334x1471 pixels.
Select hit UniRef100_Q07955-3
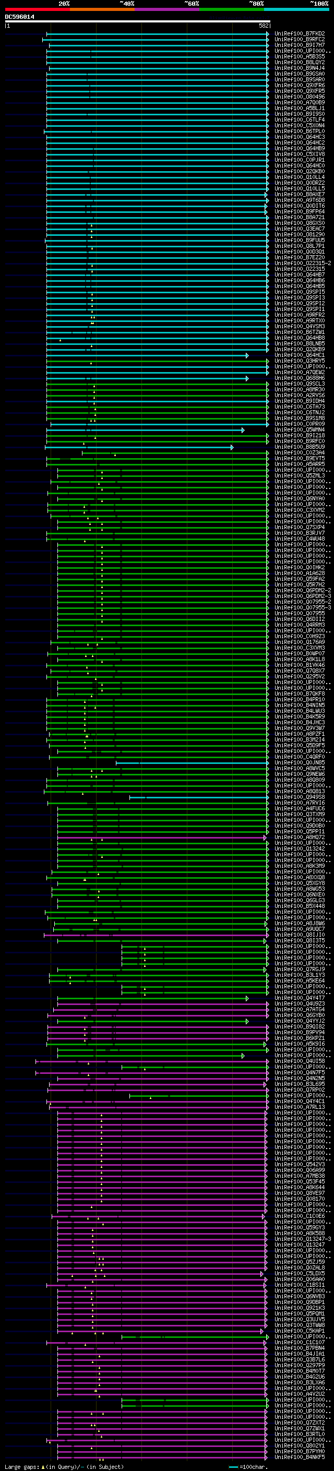[303, 607]
